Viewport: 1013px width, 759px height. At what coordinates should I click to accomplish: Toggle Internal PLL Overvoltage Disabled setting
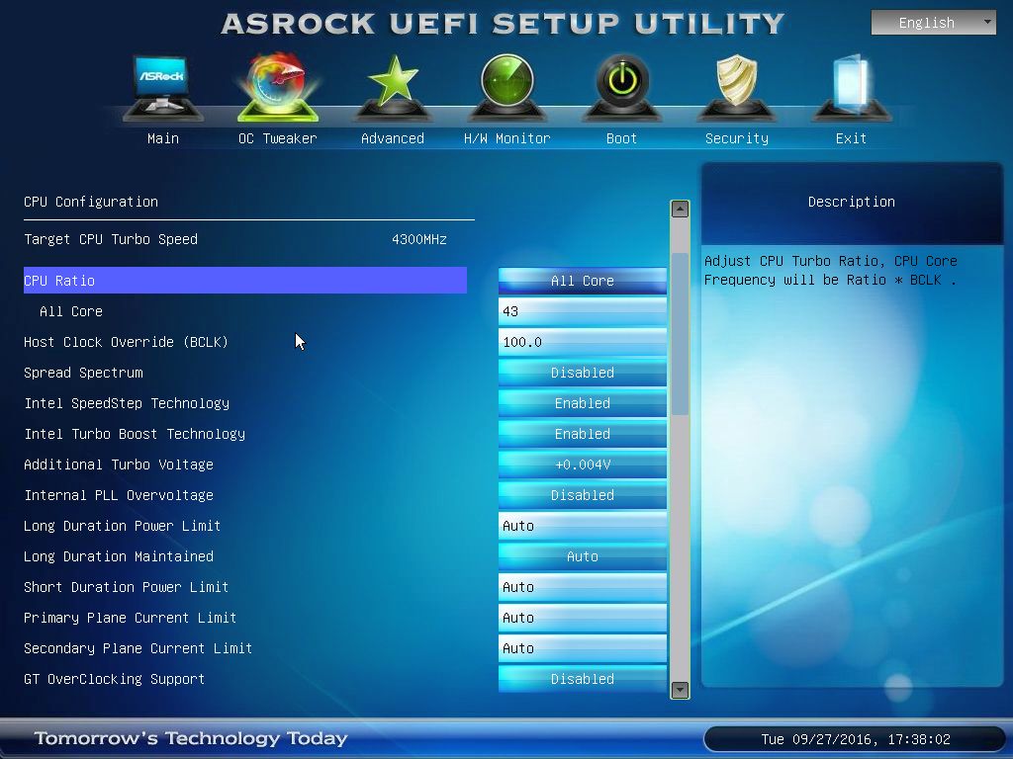pos(582,495)
